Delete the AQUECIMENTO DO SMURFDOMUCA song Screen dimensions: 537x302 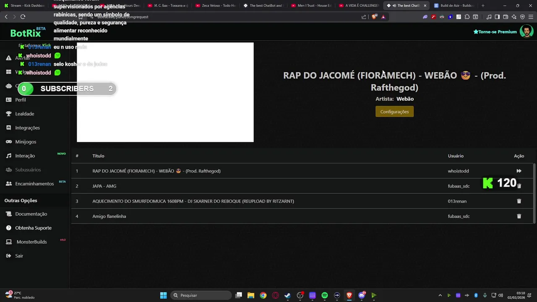(x=519, y=201)
